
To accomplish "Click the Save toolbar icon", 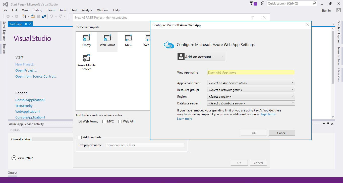I will 38,16.
